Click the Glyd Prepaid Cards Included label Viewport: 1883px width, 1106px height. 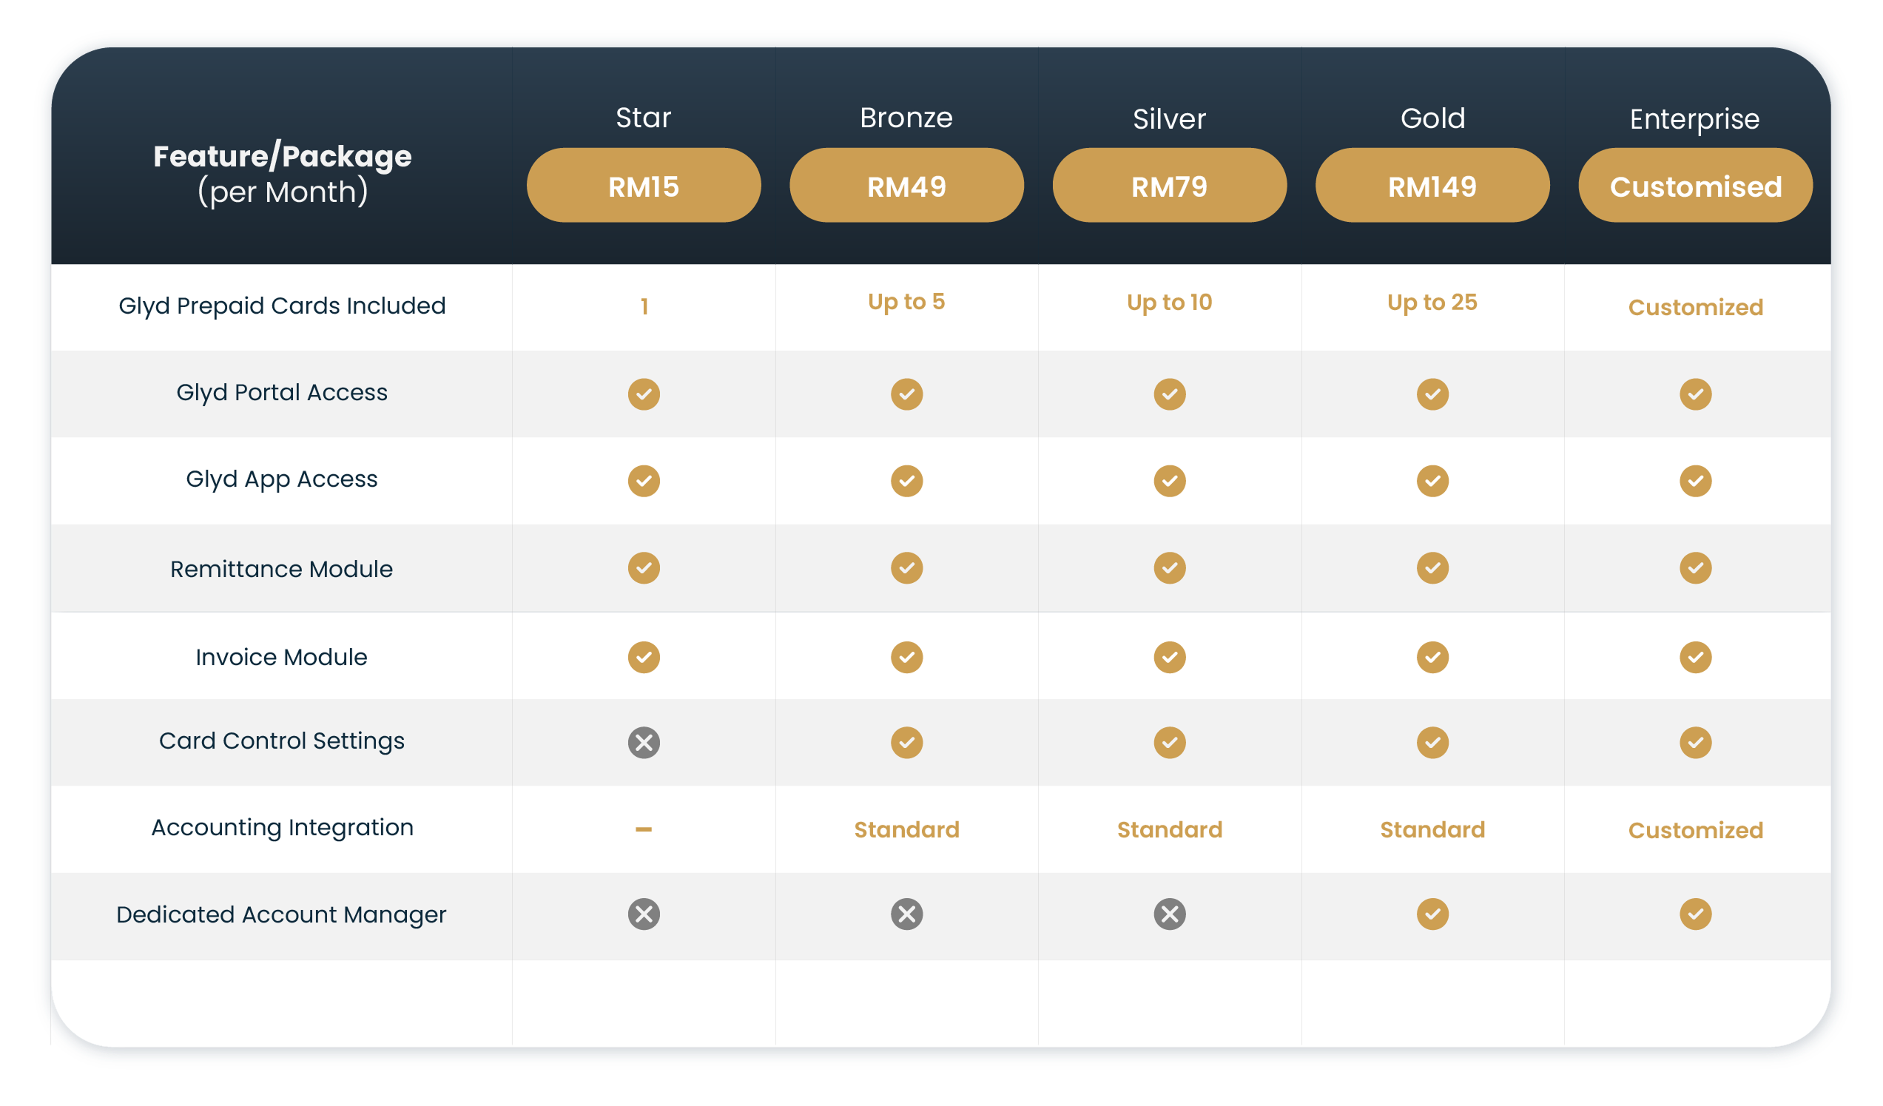tap(282, 306)
